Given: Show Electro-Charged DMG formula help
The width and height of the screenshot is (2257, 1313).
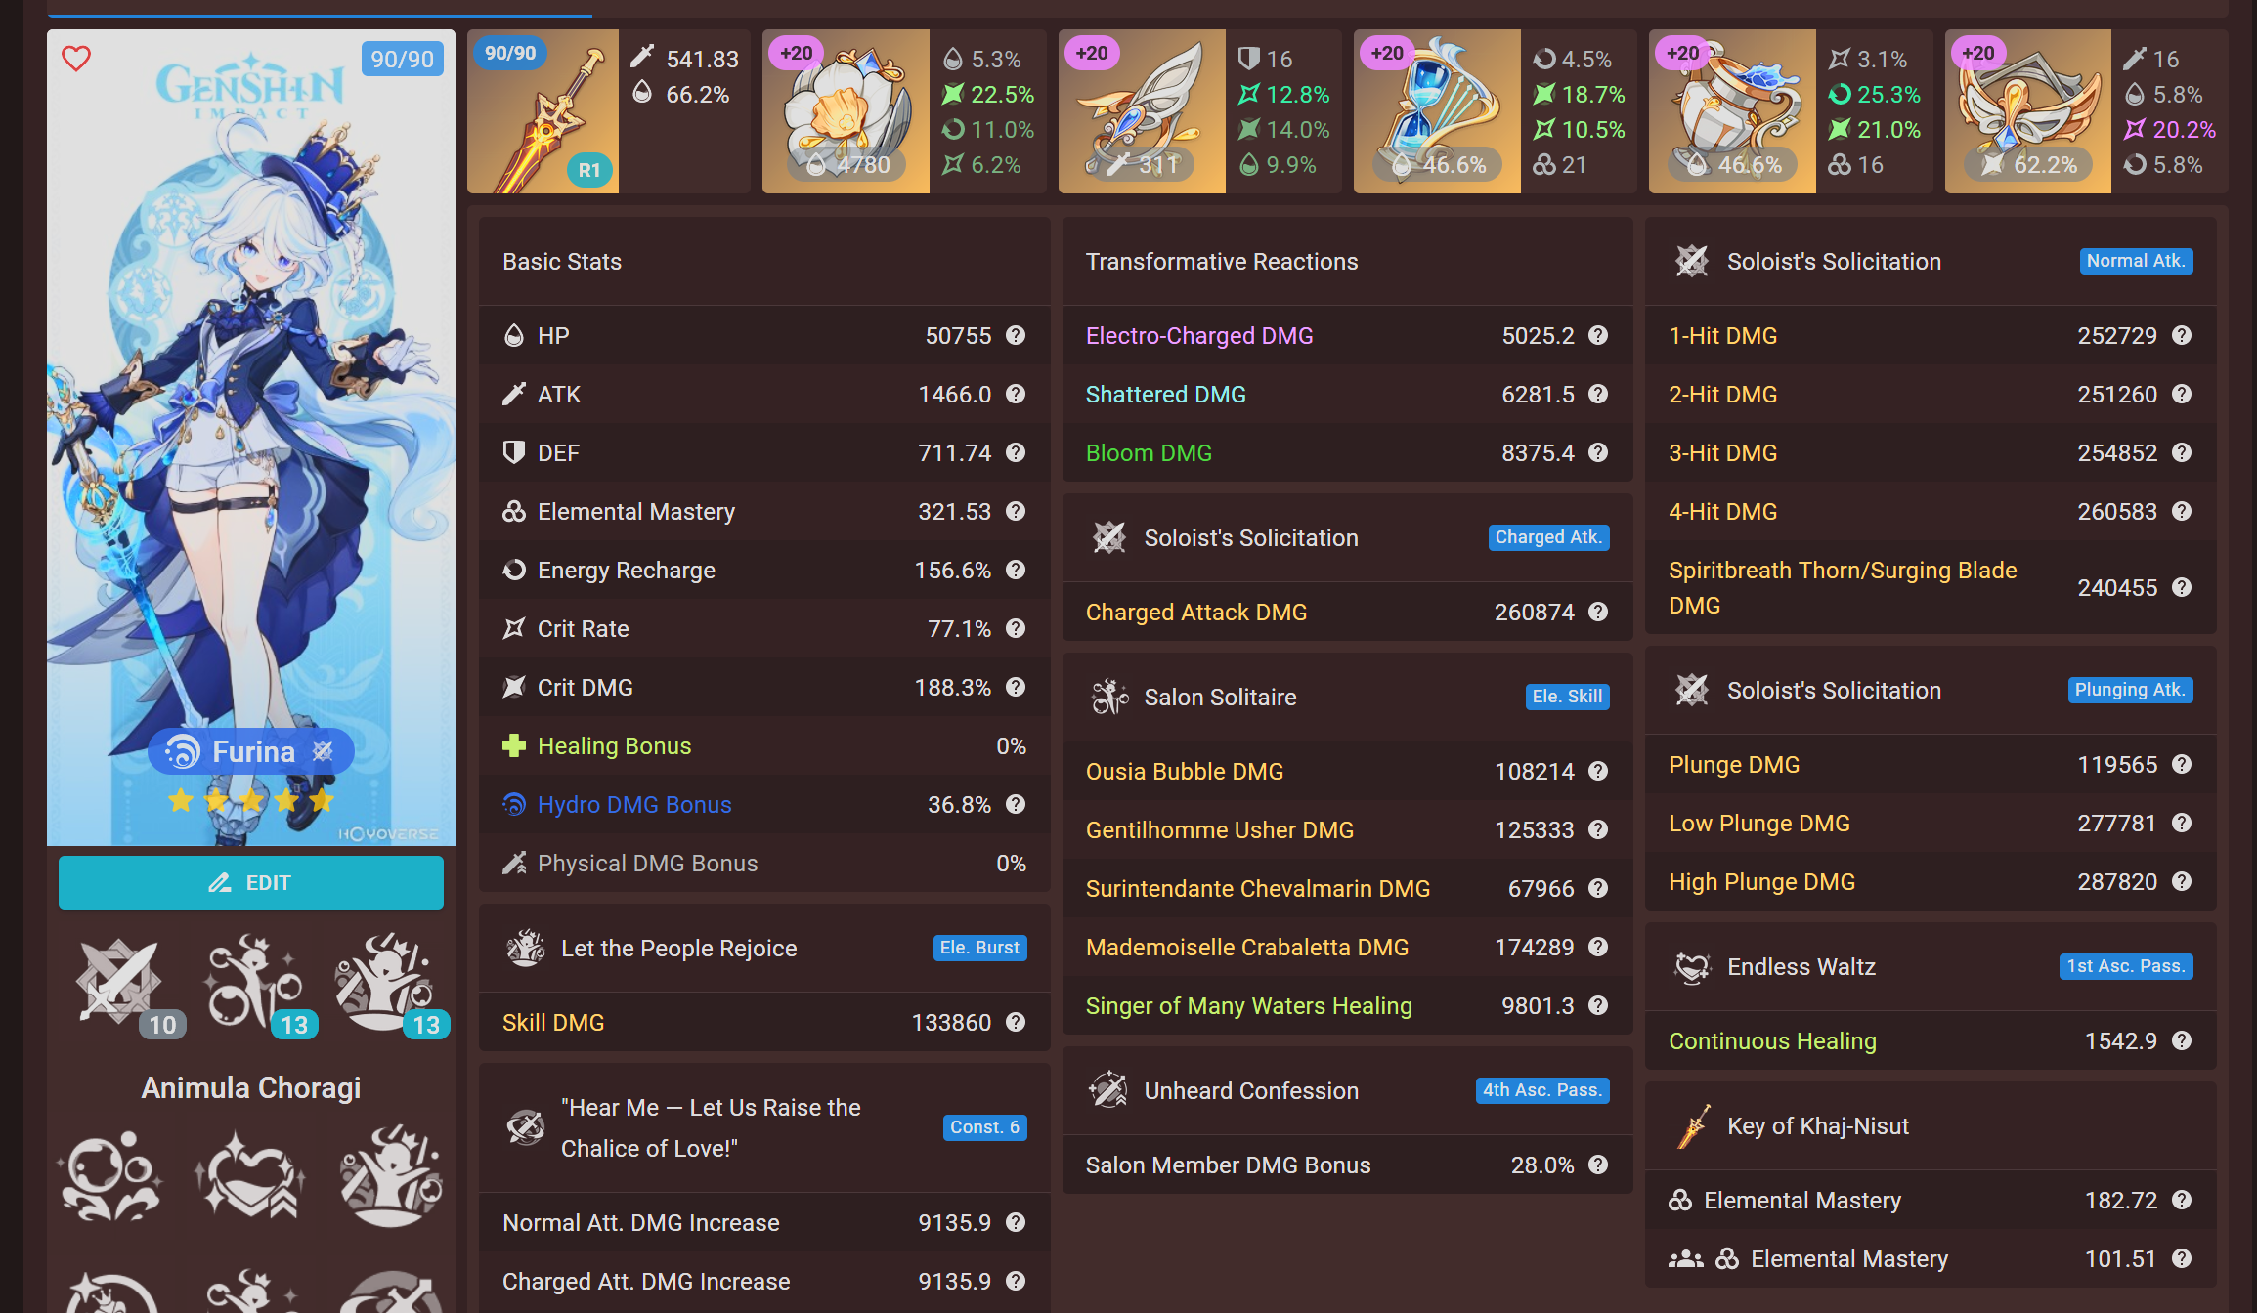Looking at the screenshot, I should pyautogui.click(x=1598, y=335).
